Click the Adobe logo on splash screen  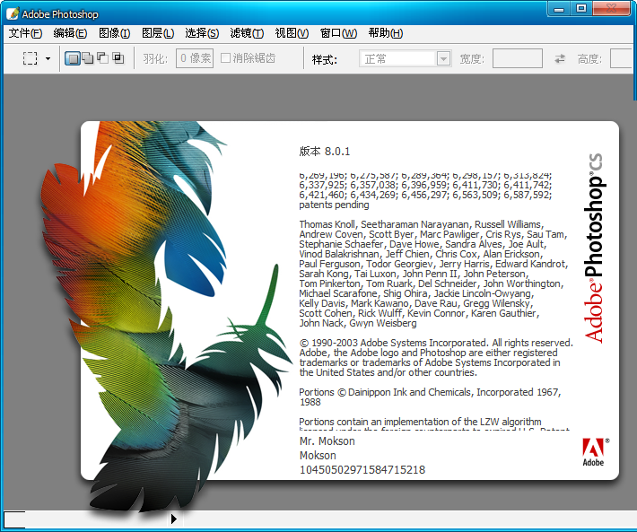594,451
